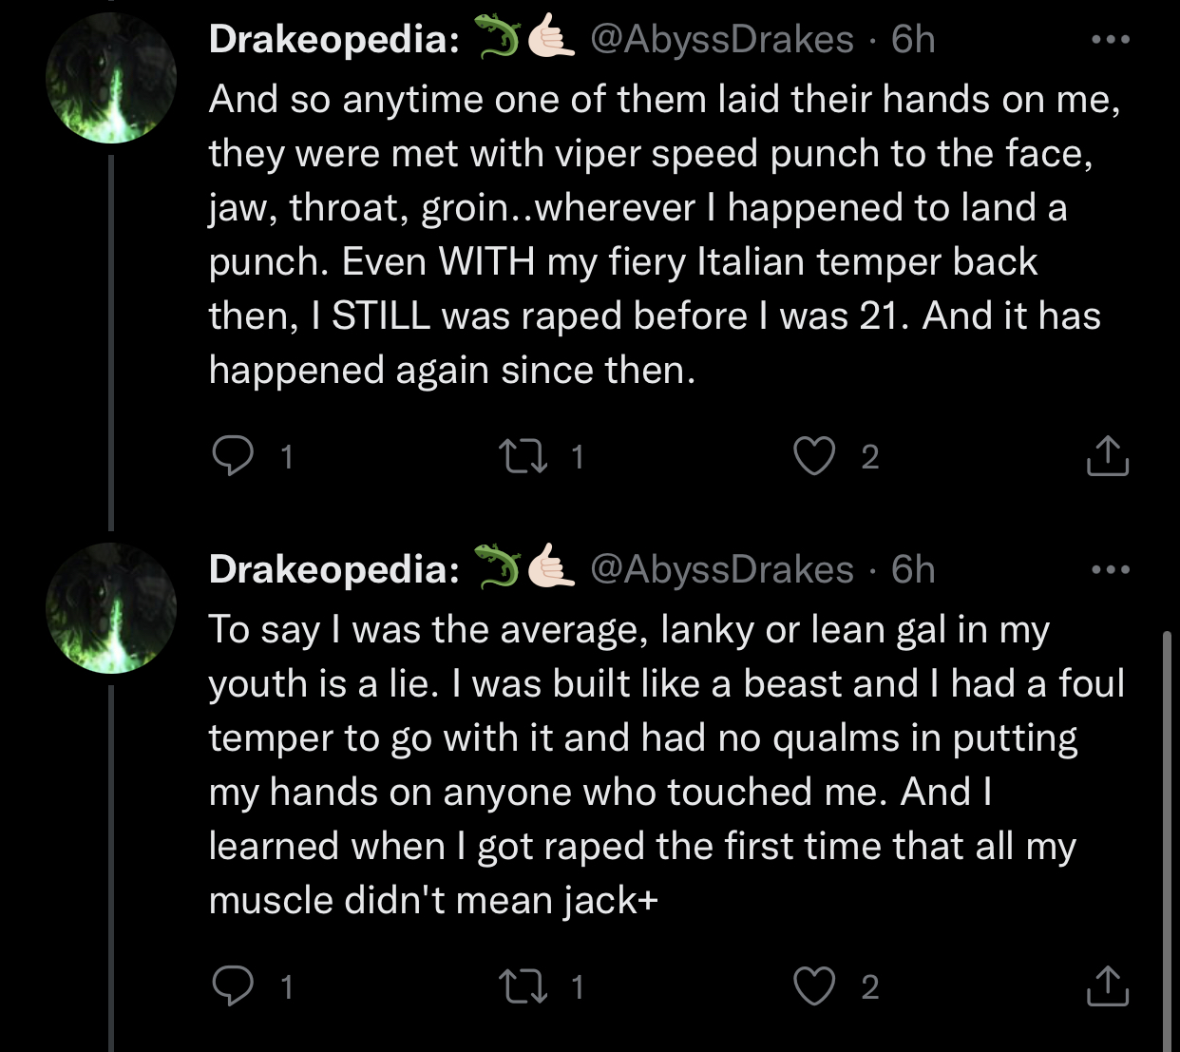Screen dimensions: 1180x1052
Task: Open more options on second tweet
Action: (1111, 570)
